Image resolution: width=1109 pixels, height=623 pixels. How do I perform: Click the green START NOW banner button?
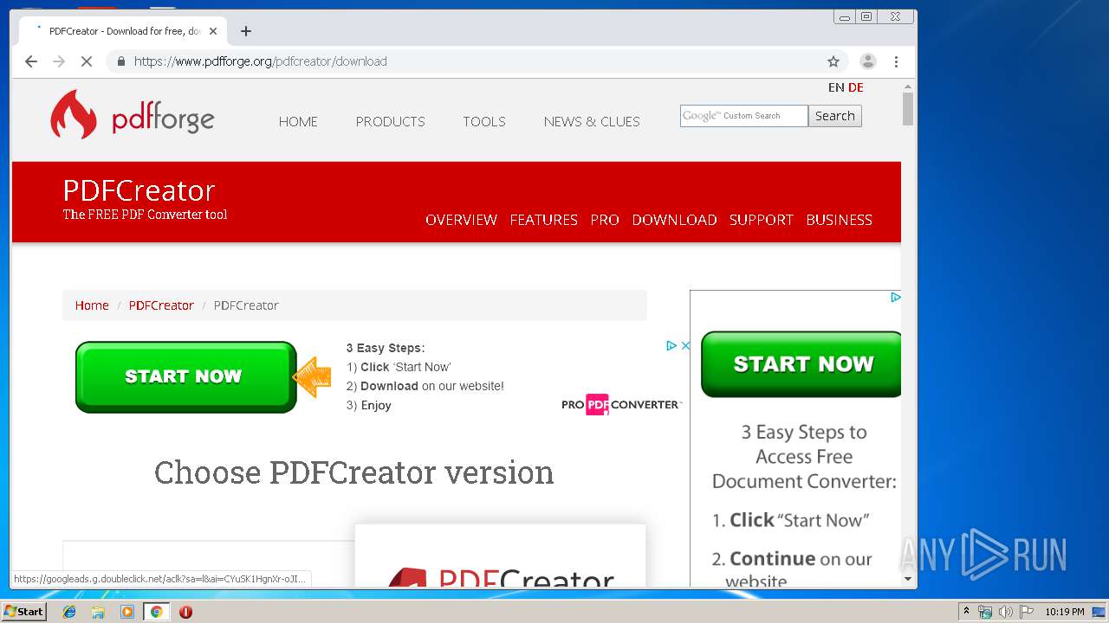pyautogui.click(x=185, y=376)
